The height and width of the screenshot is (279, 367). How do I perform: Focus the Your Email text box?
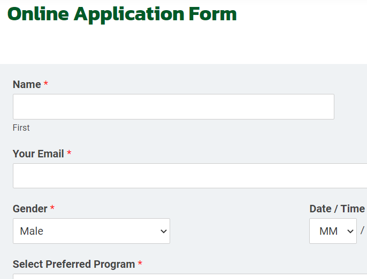[190, 176]
